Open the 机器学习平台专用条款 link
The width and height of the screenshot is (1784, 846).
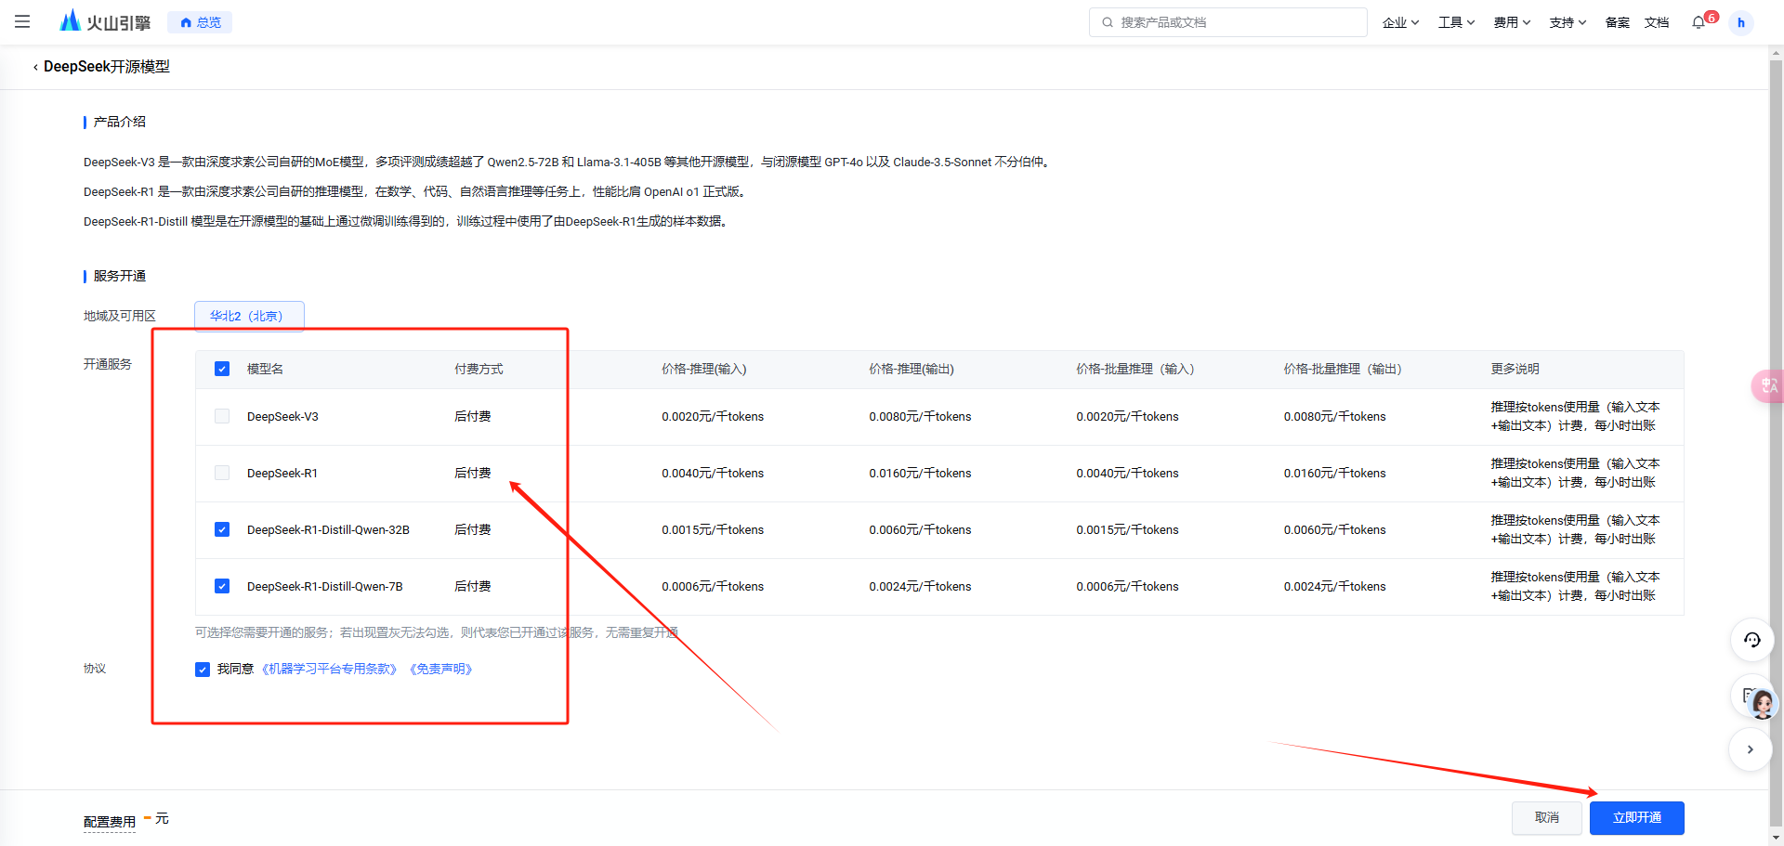click(x=330, y=669)
